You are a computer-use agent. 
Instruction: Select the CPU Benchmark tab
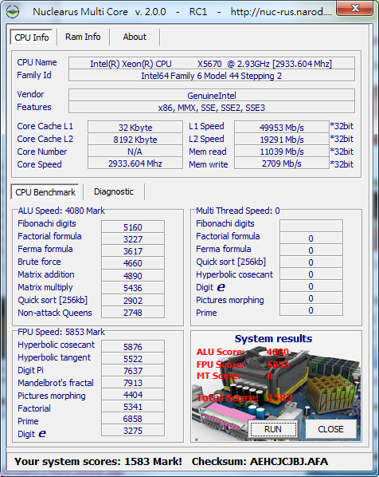[45, 192]
